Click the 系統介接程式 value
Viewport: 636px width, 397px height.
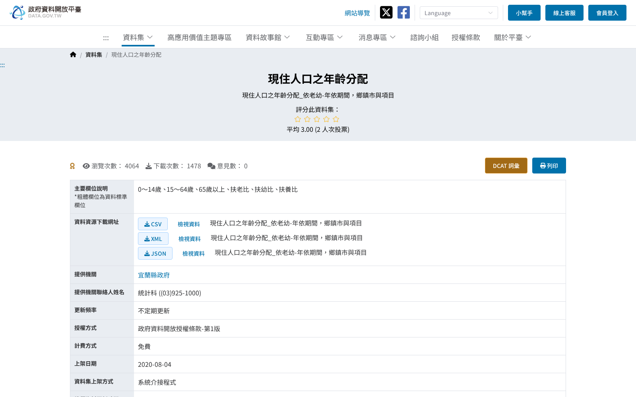[x=157, y=382]
